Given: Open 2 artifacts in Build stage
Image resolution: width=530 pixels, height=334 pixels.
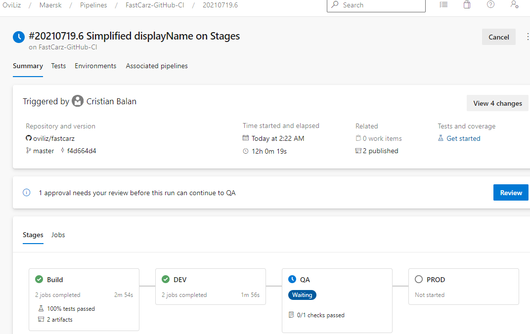Looking at the screenshot, I should (59, 320).
